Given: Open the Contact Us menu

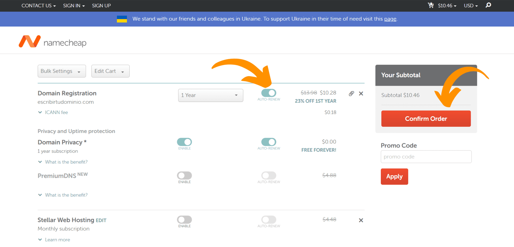Looking at the screenshot, I should coord(39,6).
